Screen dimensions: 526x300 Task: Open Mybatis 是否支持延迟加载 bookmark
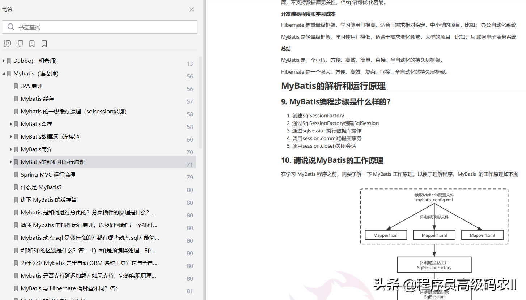click(88, 276)
